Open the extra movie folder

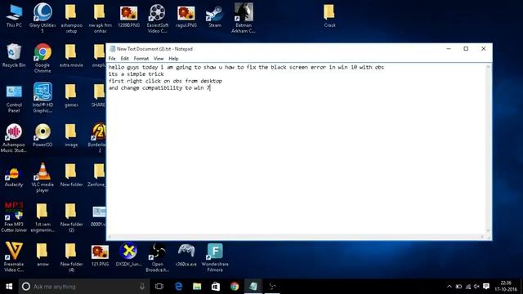(x=71, y=56)
